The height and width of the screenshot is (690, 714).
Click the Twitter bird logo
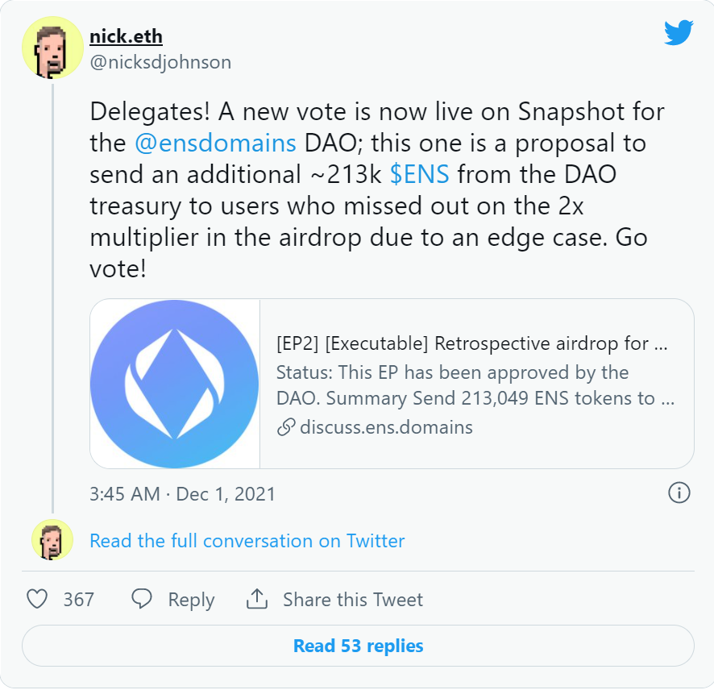pos(679,32)
